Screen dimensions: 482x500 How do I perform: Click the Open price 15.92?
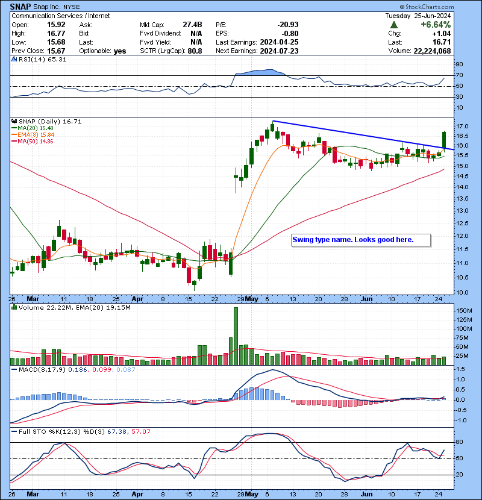coord(56,25)
